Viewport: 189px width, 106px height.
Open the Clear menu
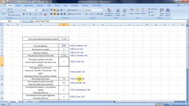coord(152,15)
